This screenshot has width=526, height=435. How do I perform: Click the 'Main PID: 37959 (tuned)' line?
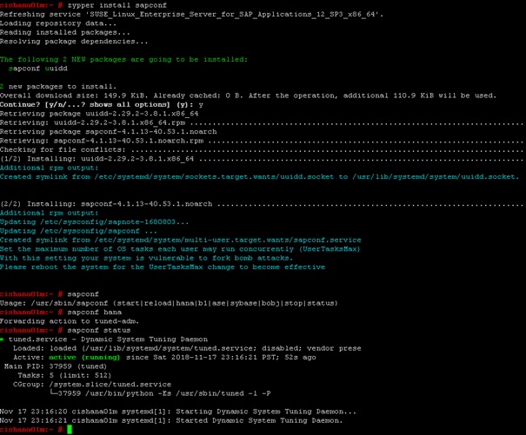point(56,366)
